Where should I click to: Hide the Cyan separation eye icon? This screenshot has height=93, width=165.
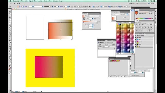pos(136,39)
